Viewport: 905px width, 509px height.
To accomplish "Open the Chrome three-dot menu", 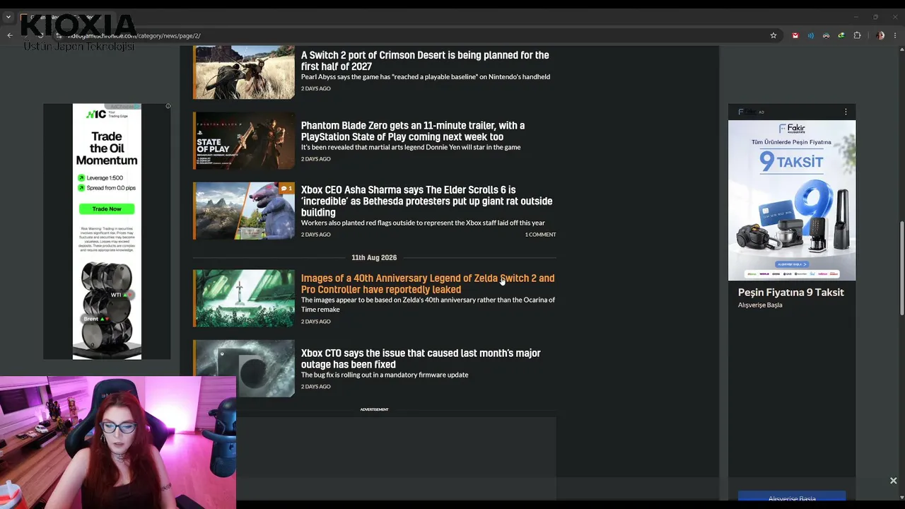I will coord(896,35).
